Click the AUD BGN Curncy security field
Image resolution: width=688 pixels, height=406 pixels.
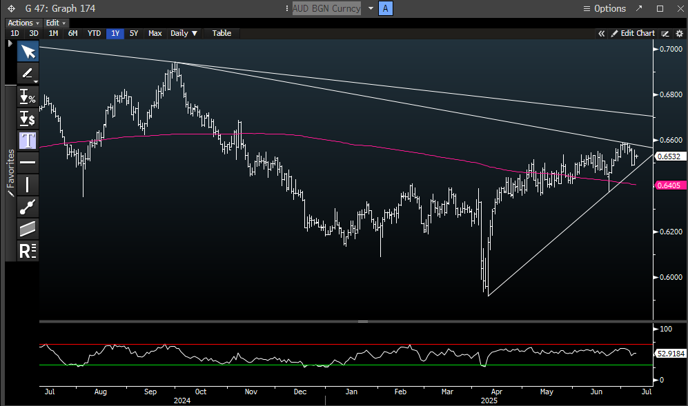pos(326,8)
